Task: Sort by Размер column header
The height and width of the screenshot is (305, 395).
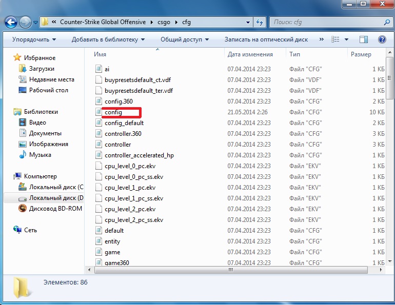Action: [361, 54]
